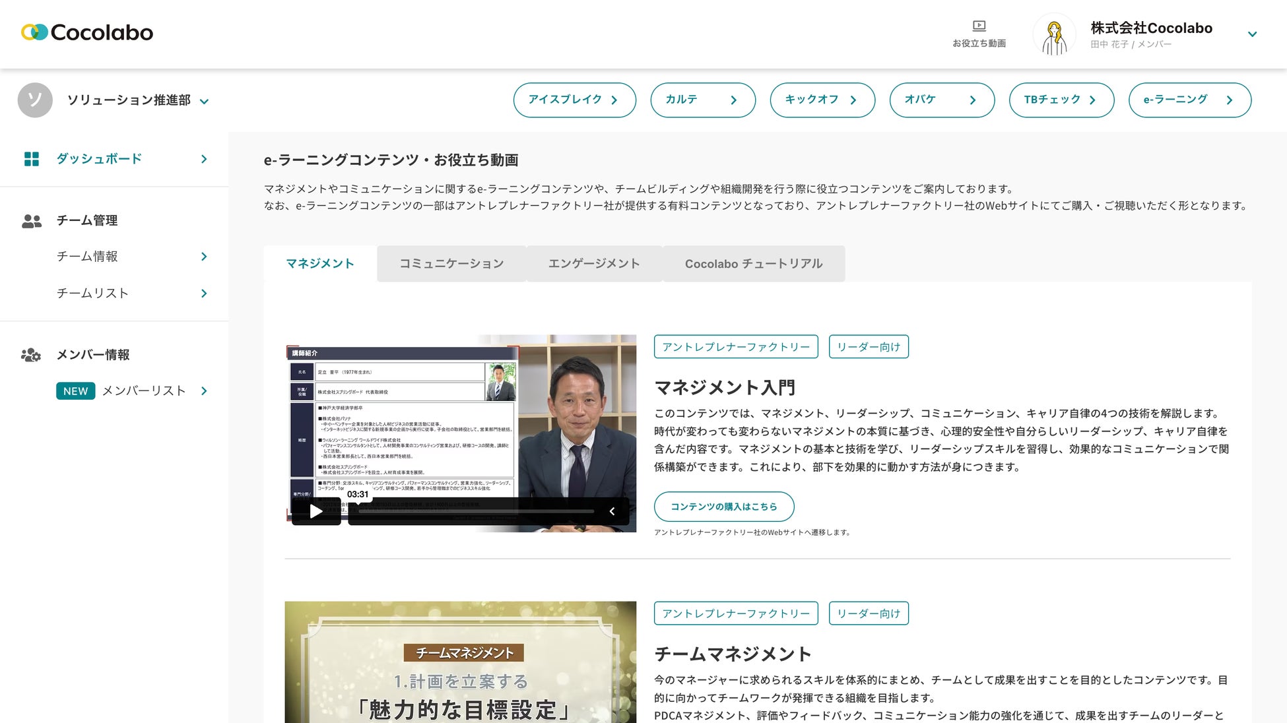Image resolution: width=1287 pixels, height=723 pixels.
Task: Click the dashboard grid icon
Action: pos(32,159)
